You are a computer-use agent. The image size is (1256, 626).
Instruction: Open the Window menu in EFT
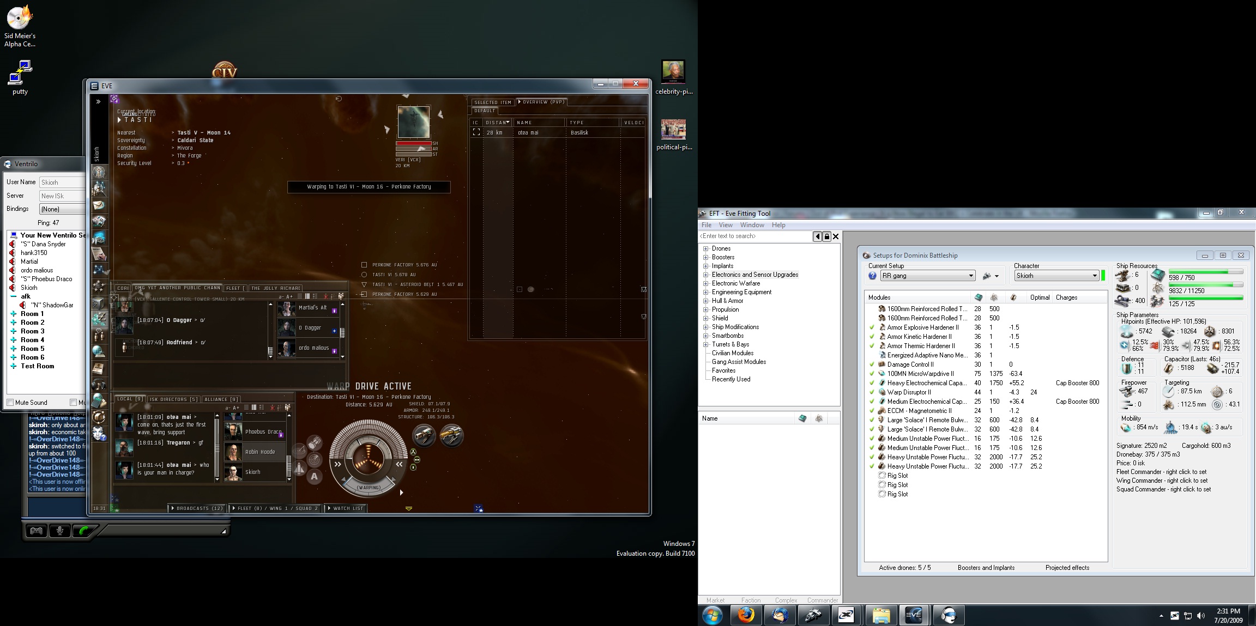(x=752, y=225)
